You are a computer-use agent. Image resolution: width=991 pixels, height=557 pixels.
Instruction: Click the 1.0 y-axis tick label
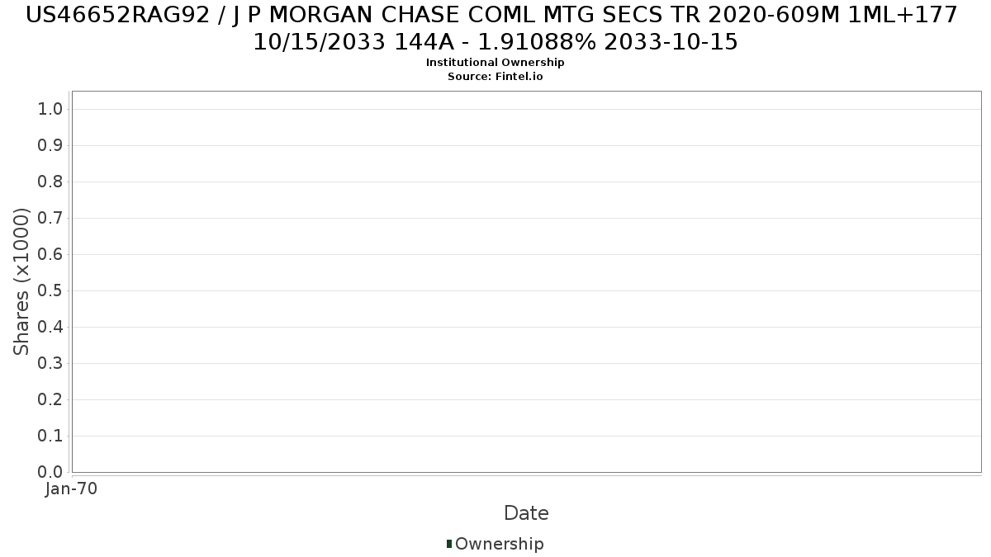point(51,110)
